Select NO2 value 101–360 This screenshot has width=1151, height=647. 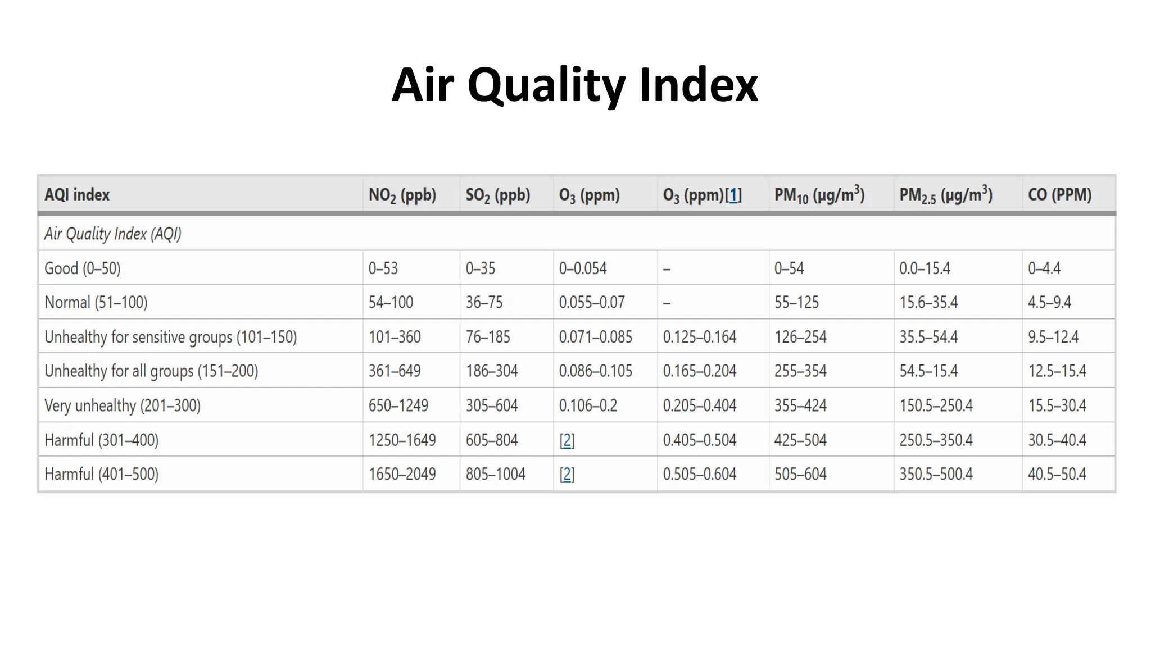395,337
